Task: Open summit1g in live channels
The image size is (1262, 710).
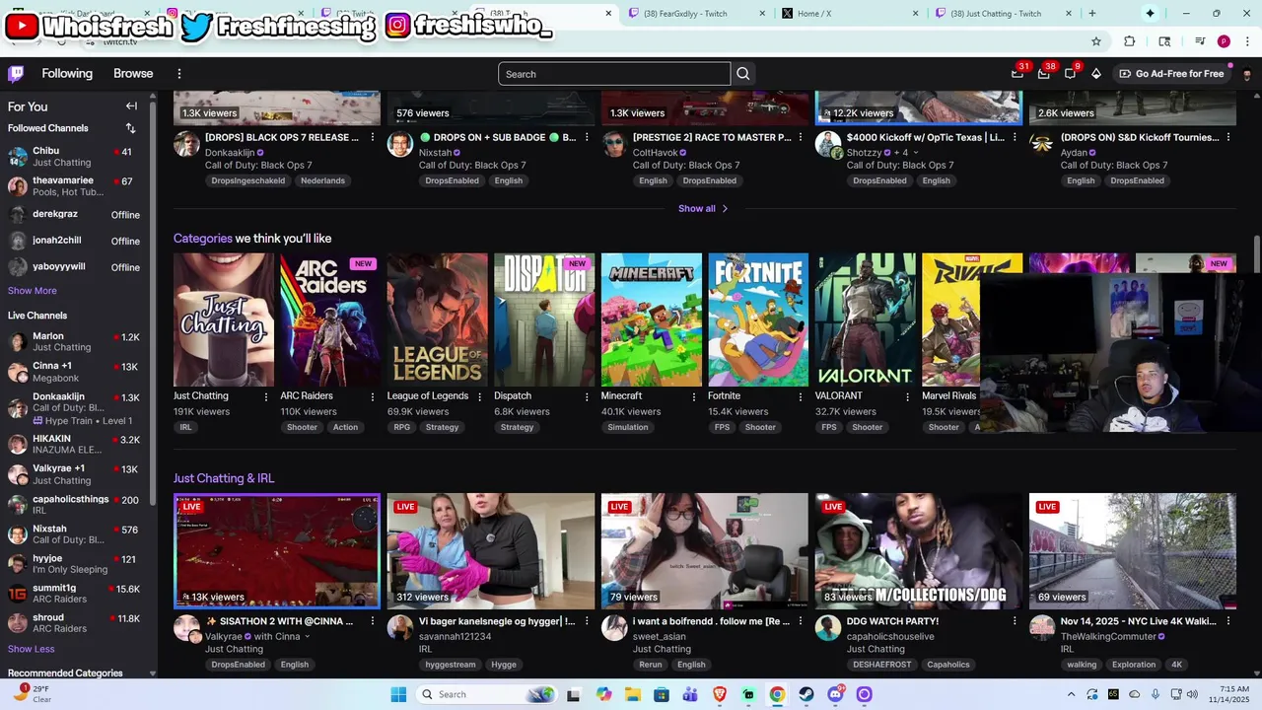Action: click(x=79, y=593)
